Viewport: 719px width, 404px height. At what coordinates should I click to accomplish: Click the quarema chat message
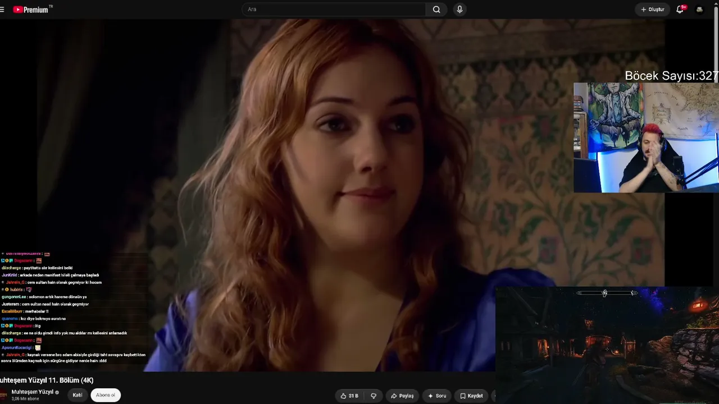tap(34, 319)
